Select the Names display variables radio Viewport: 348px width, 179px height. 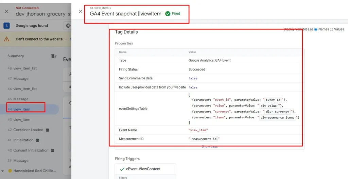click(x=316, y=29)
